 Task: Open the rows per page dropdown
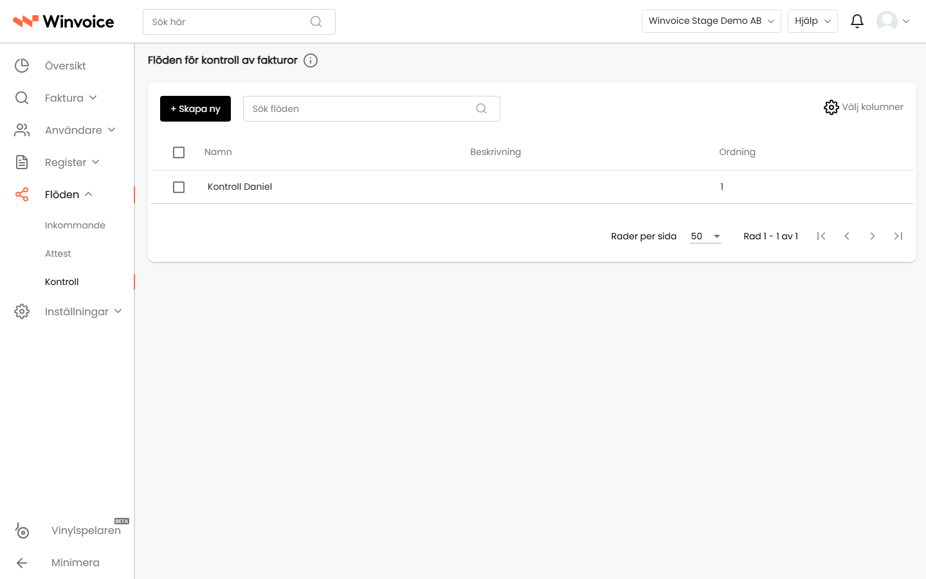coord(705,236)
